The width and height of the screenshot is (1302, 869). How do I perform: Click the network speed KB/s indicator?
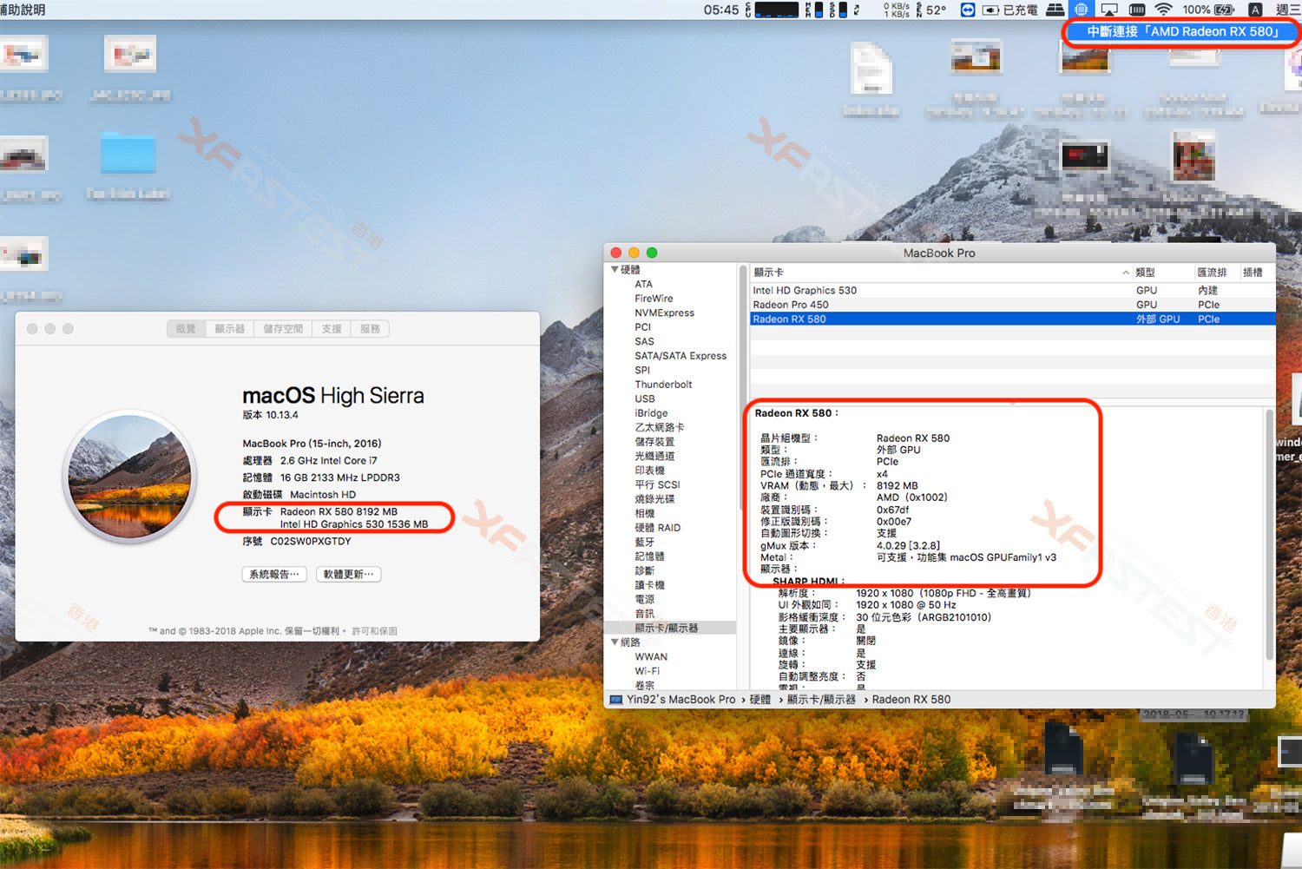click(897, 10)
